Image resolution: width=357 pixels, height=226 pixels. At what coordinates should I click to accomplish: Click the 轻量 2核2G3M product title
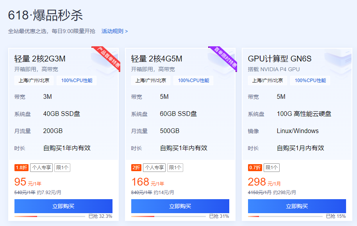point(40,59)
